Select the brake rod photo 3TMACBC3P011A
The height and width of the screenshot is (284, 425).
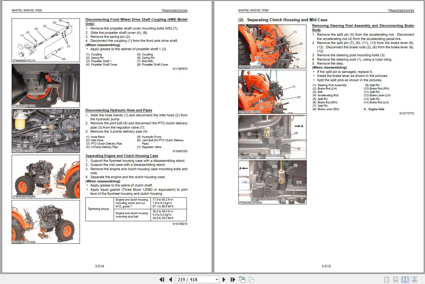point(272,137)
